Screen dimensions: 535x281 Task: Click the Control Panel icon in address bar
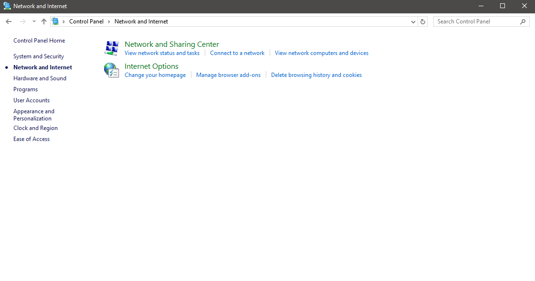[55, 22]
